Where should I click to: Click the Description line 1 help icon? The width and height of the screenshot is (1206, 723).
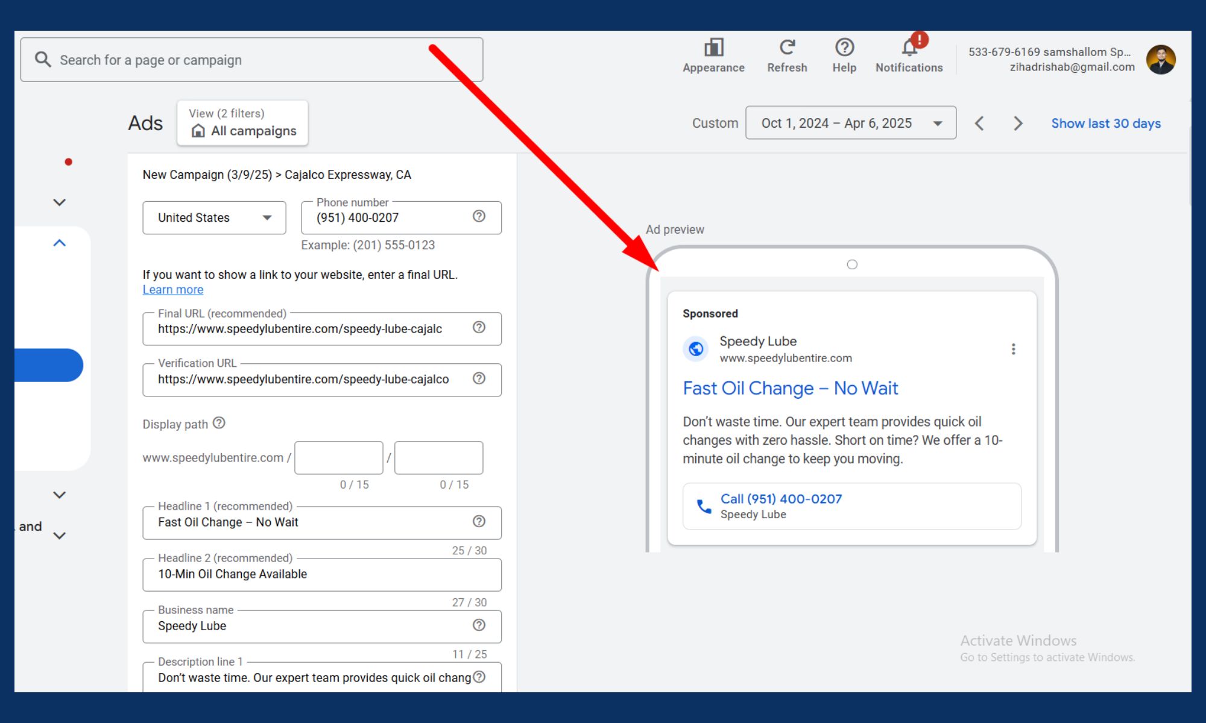pyautogui.click(x=479, y=677)
